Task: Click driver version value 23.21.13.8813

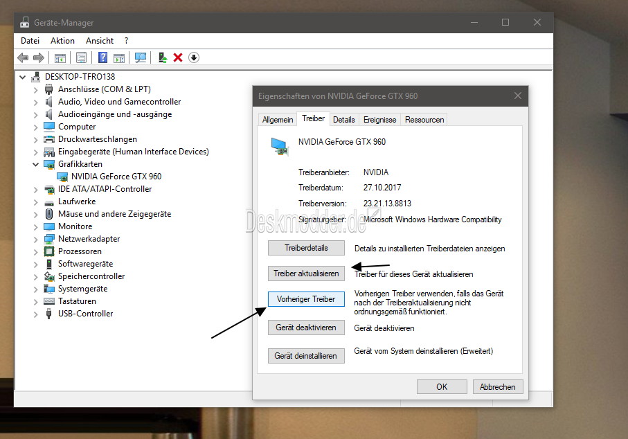Action: [x=387, y=204]
